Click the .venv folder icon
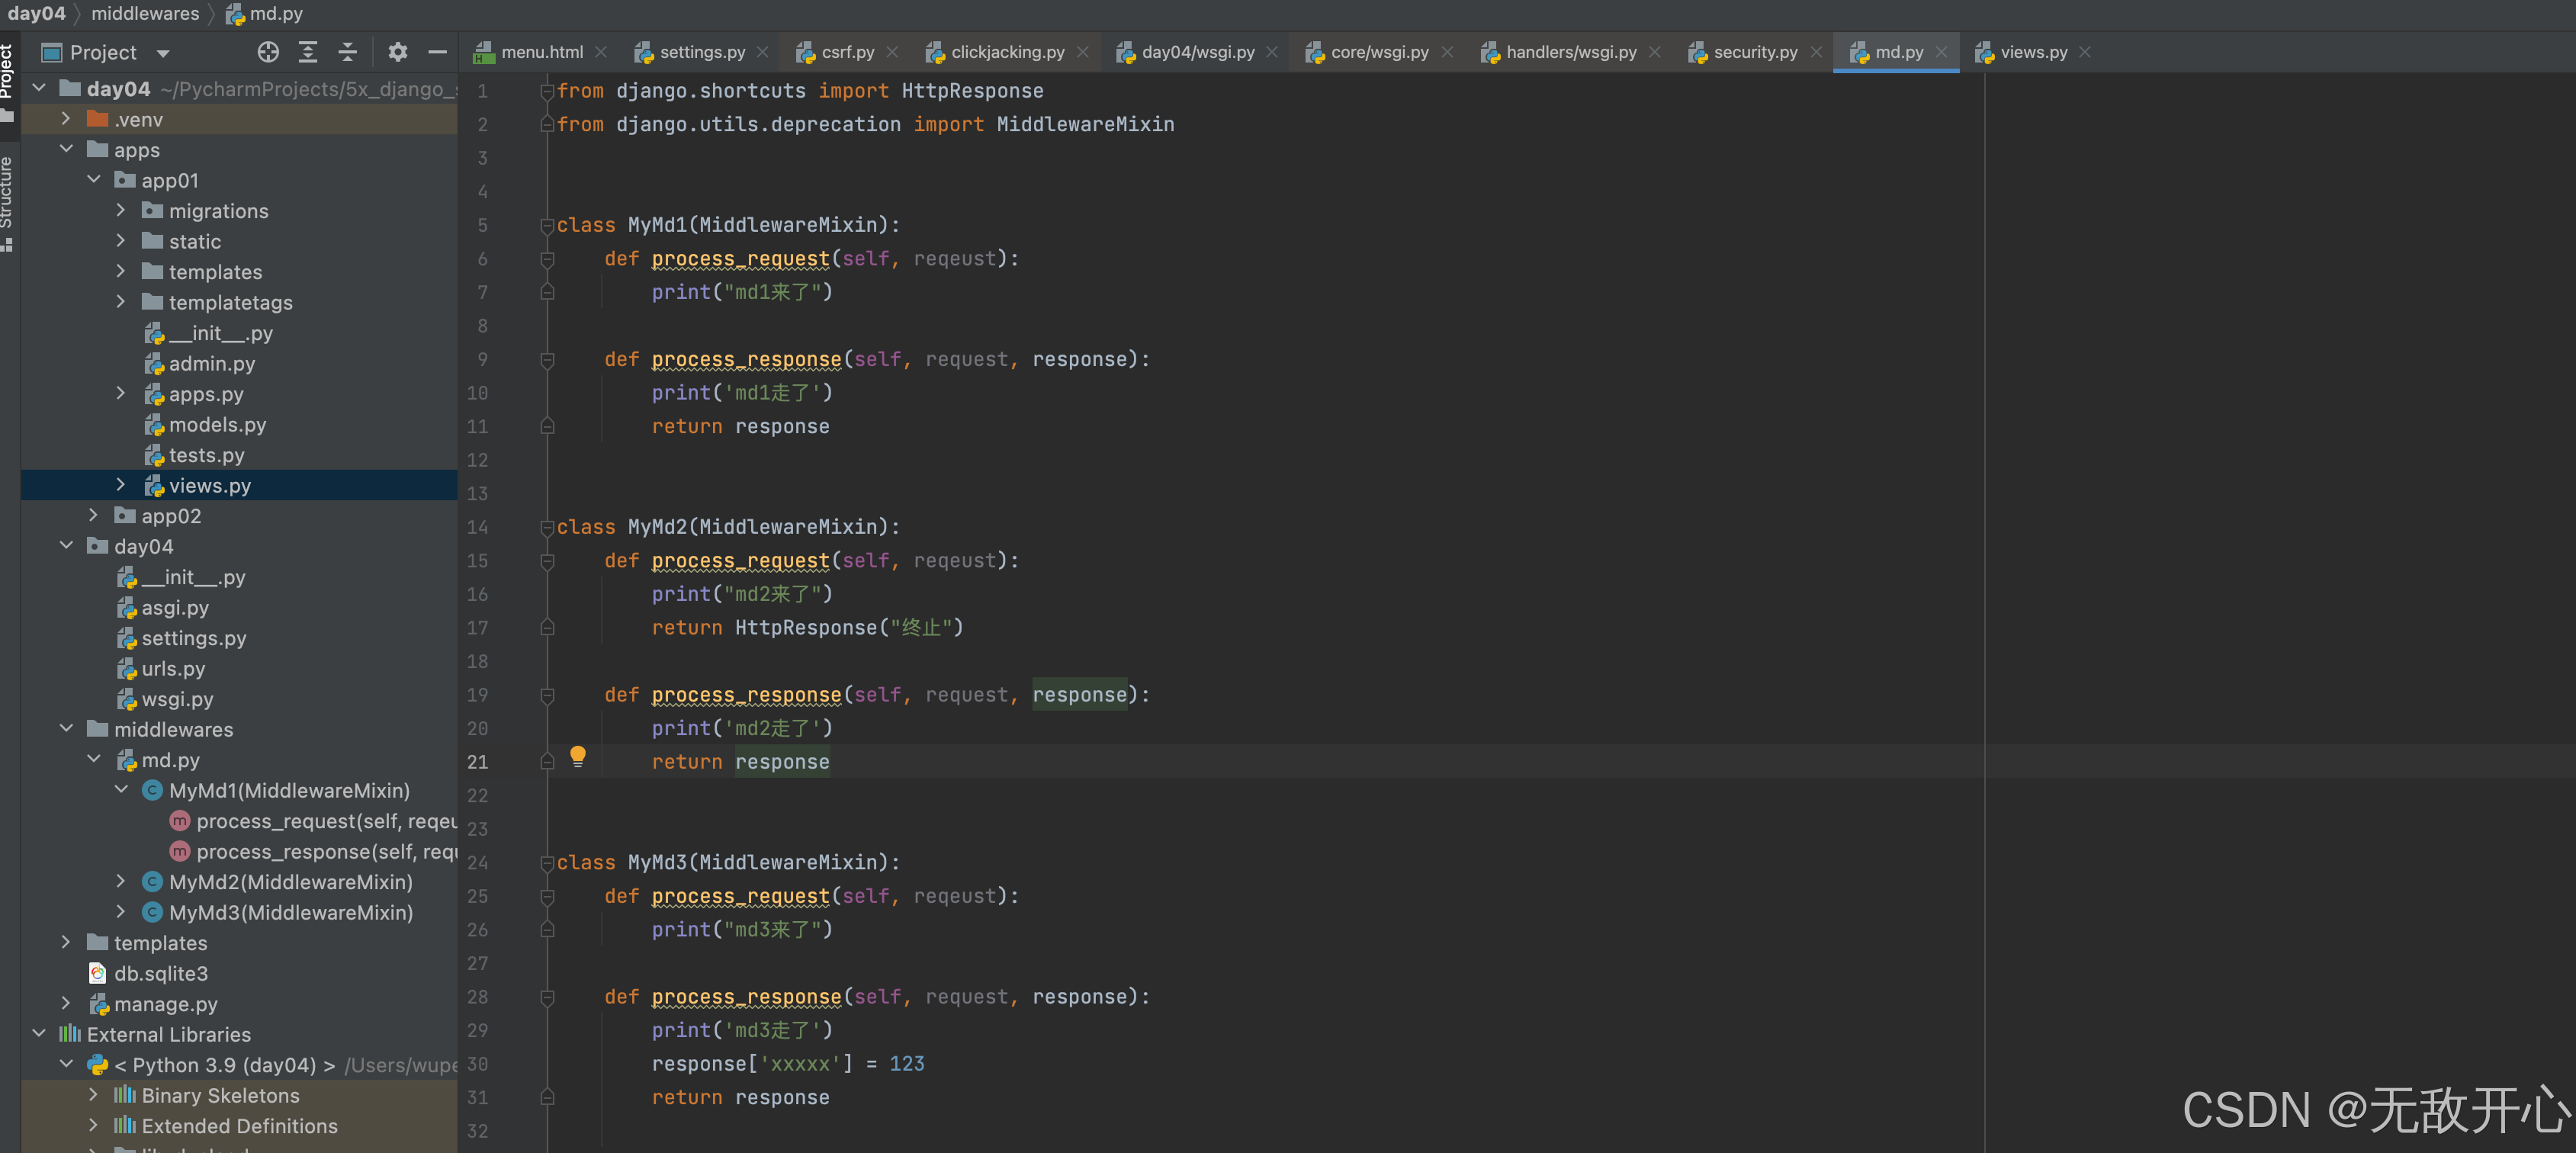This screenshot has width=2576, height=1153. (x=97, y=119)
